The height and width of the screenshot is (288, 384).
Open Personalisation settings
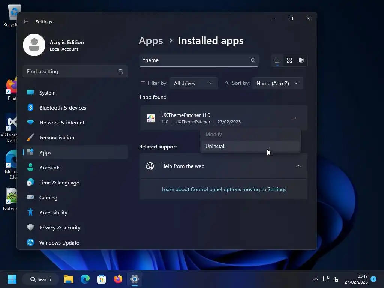75,138
